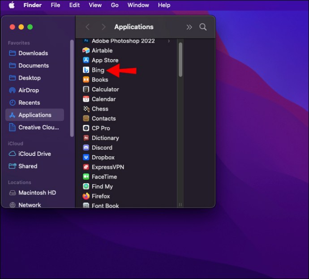Select the Discord app icon

coord(86,148)
